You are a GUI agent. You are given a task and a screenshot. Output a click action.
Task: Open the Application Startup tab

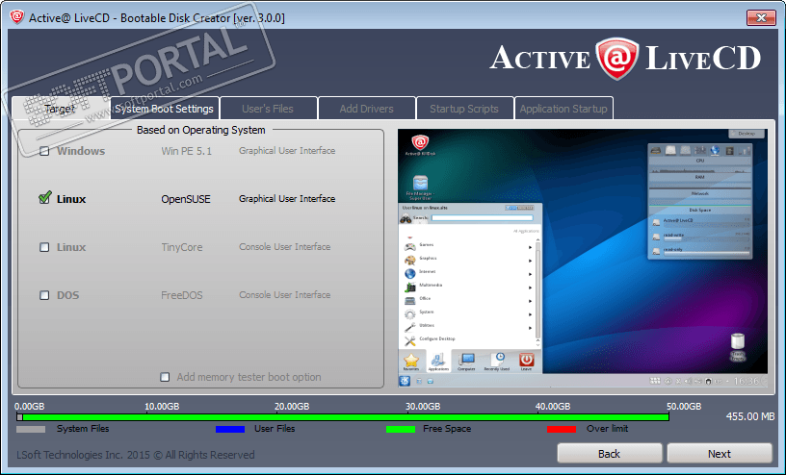point(563,108)
